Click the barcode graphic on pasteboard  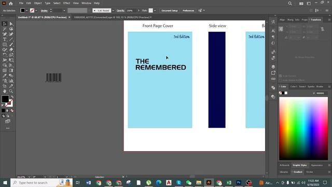click(x=53, y=77)
